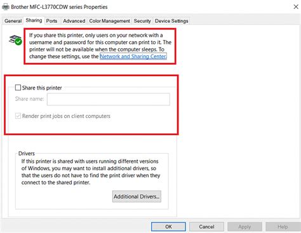Click the Share name label text

coord(29,99)
